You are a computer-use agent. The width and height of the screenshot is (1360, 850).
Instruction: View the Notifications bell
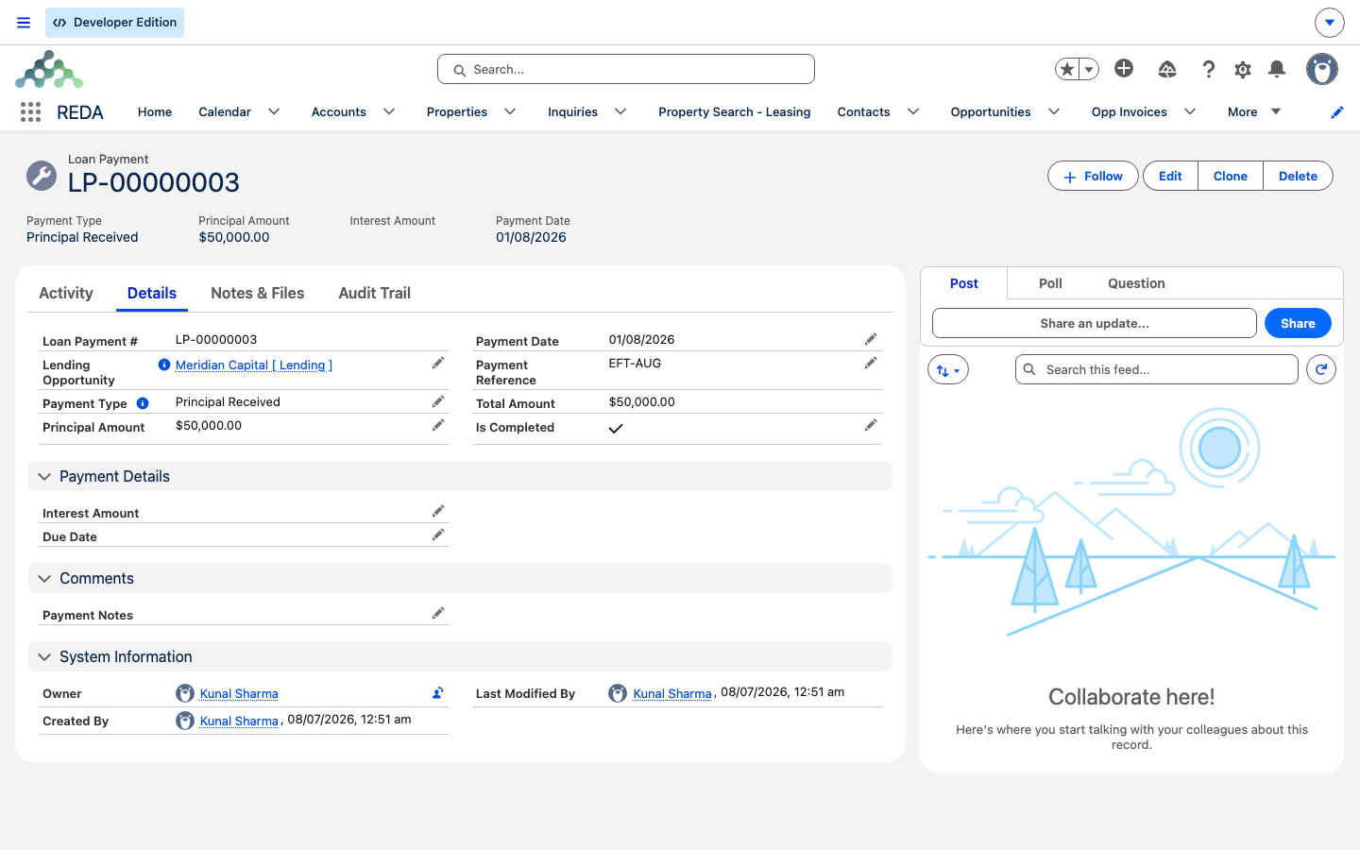[x=1277, y=69]
